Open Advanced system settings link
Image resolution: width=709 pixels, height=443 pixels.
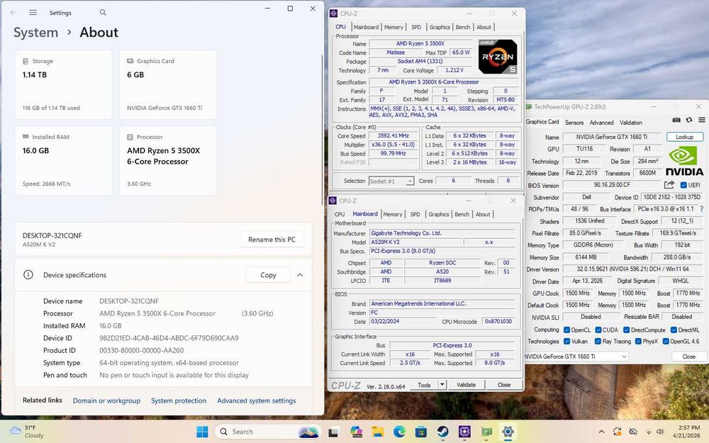click(257, 400)
